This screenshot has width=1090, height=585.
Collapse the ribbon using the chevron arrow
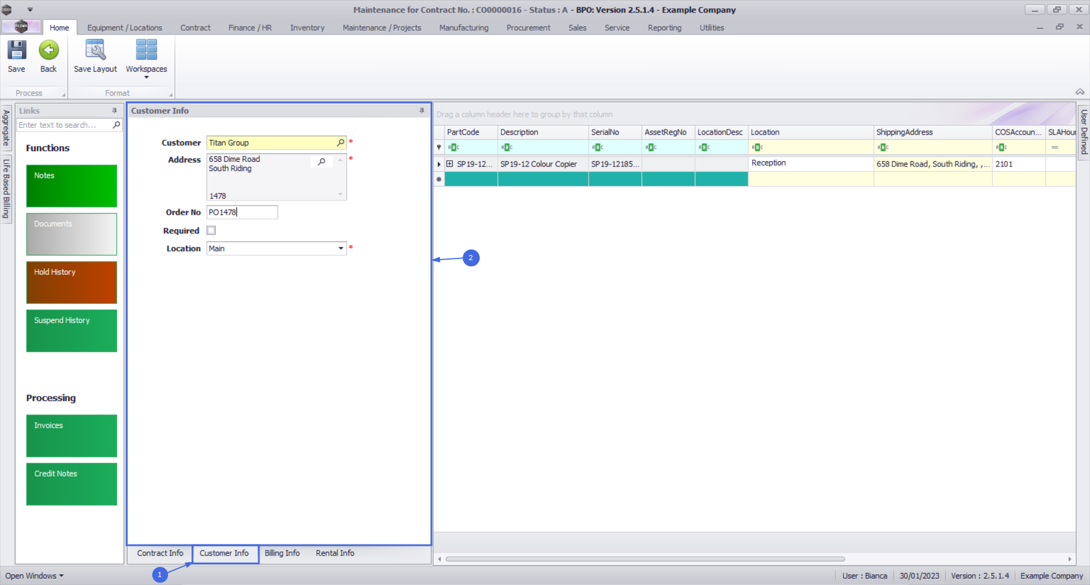click(1080, 92)
